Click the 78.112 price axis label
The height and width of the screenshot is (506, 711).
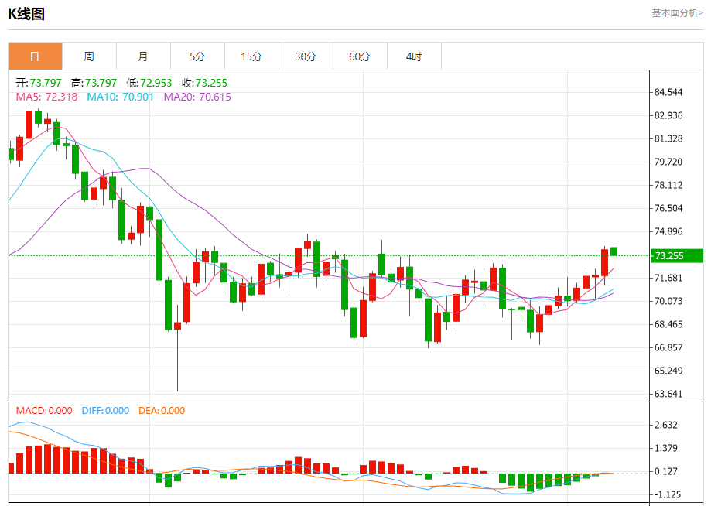tap(668, 185)
